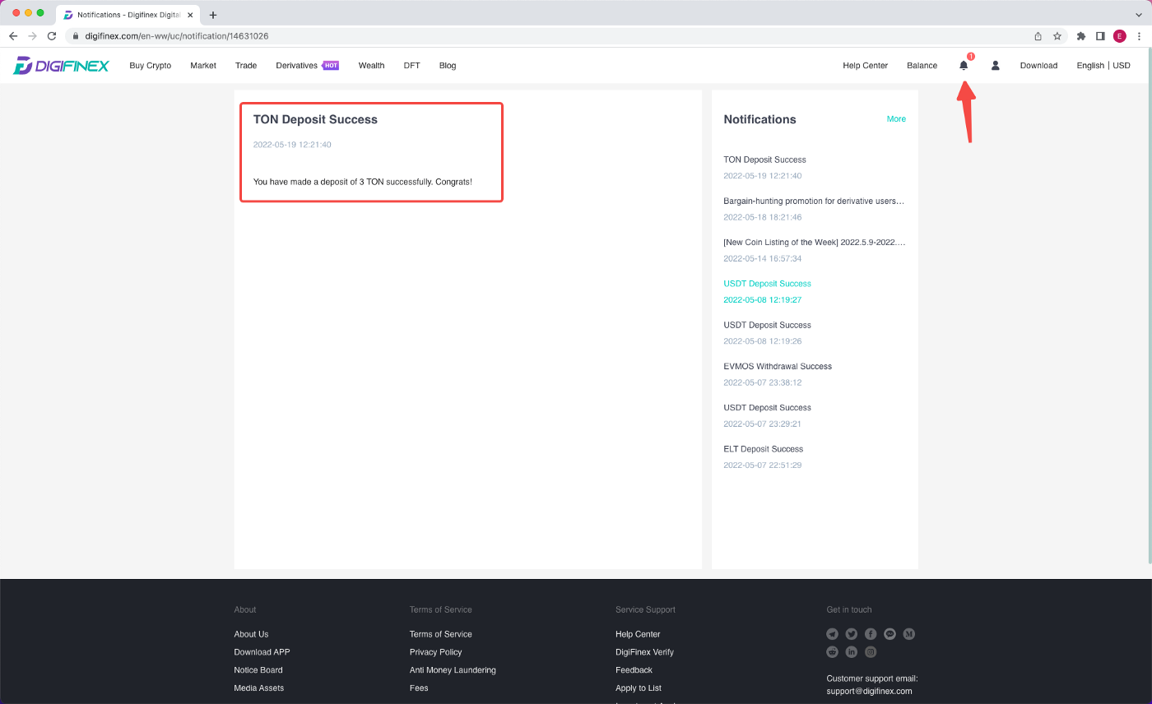Open DigiFinex LinkedIn social icon
This screenshot has width=1152, height=704.
(852, 652)
